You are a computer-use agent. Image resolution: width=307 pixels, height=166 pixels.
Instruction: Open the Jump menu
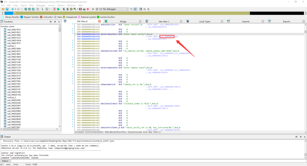click(15, 5)
